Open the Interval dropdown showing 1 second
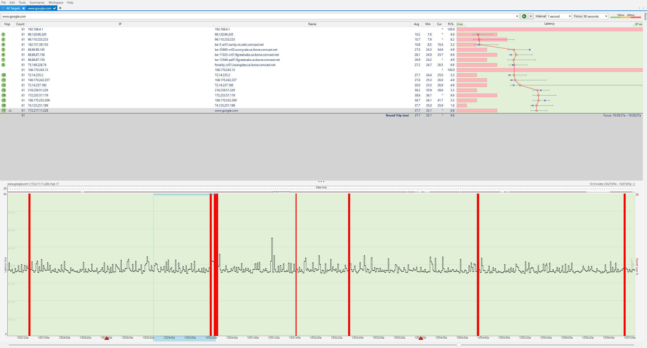Image resolution: width=647 pixels, height=348 pixels. (x=559, y=16)
